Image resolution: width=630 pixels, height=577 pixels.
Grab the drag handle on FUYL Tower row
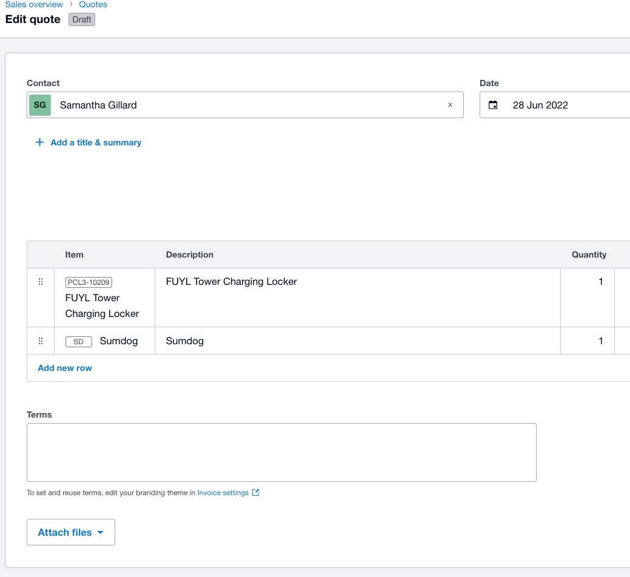click(41, 281)
